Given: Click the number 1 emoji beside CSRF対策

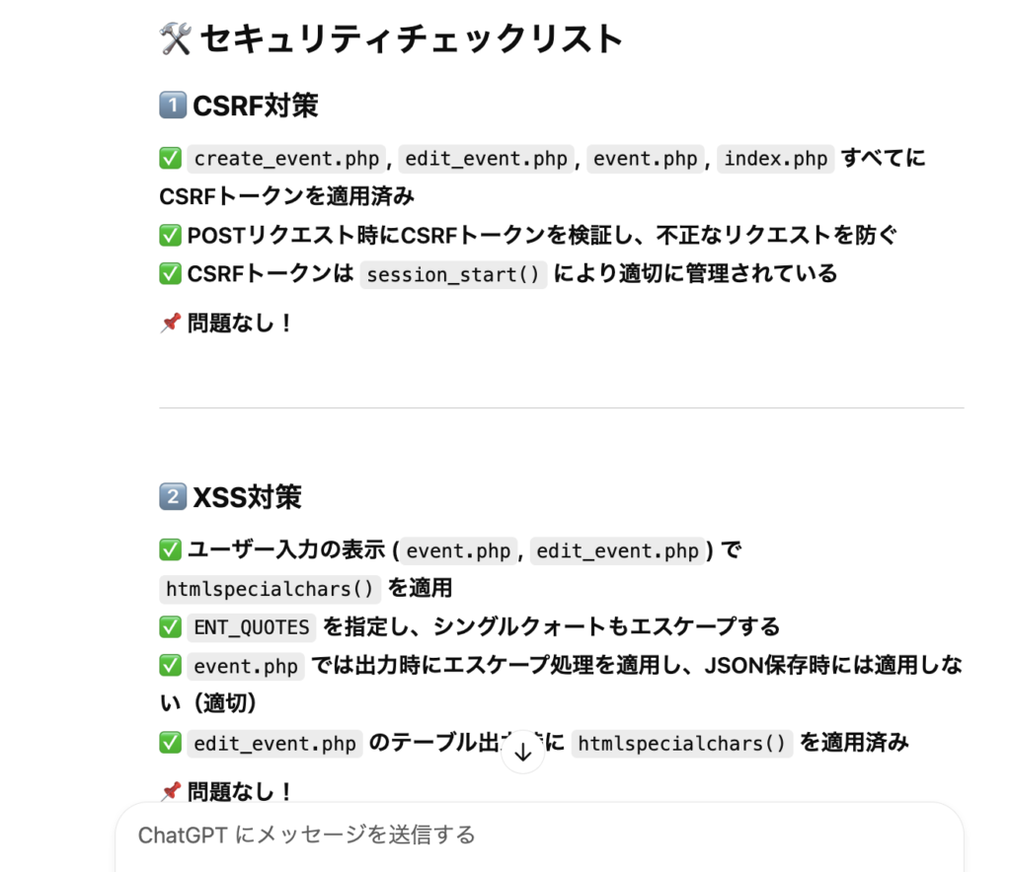Looking at the screenshot, I should (171, 106).
